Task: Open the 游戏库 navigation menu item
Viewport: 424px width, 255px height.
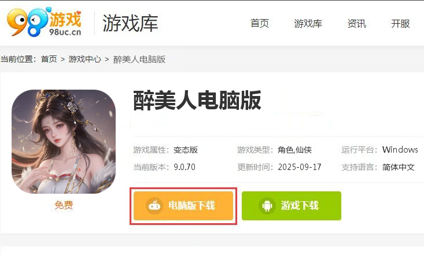Action: pyautogui.click(x=308, y=24)
